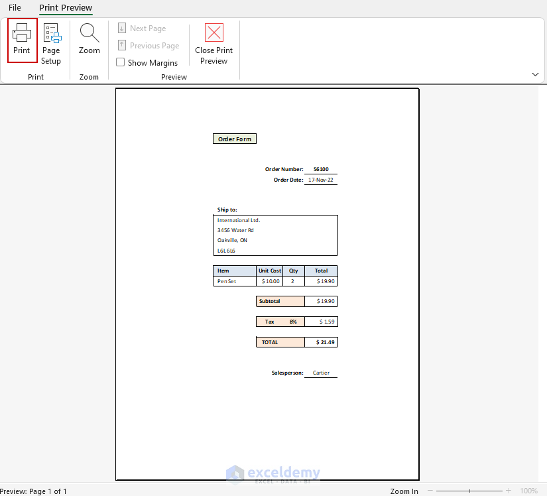Click salesperson name Cartier
This screenshot has width=547, height=496.
pyautogui.click(x=321, y=373)
